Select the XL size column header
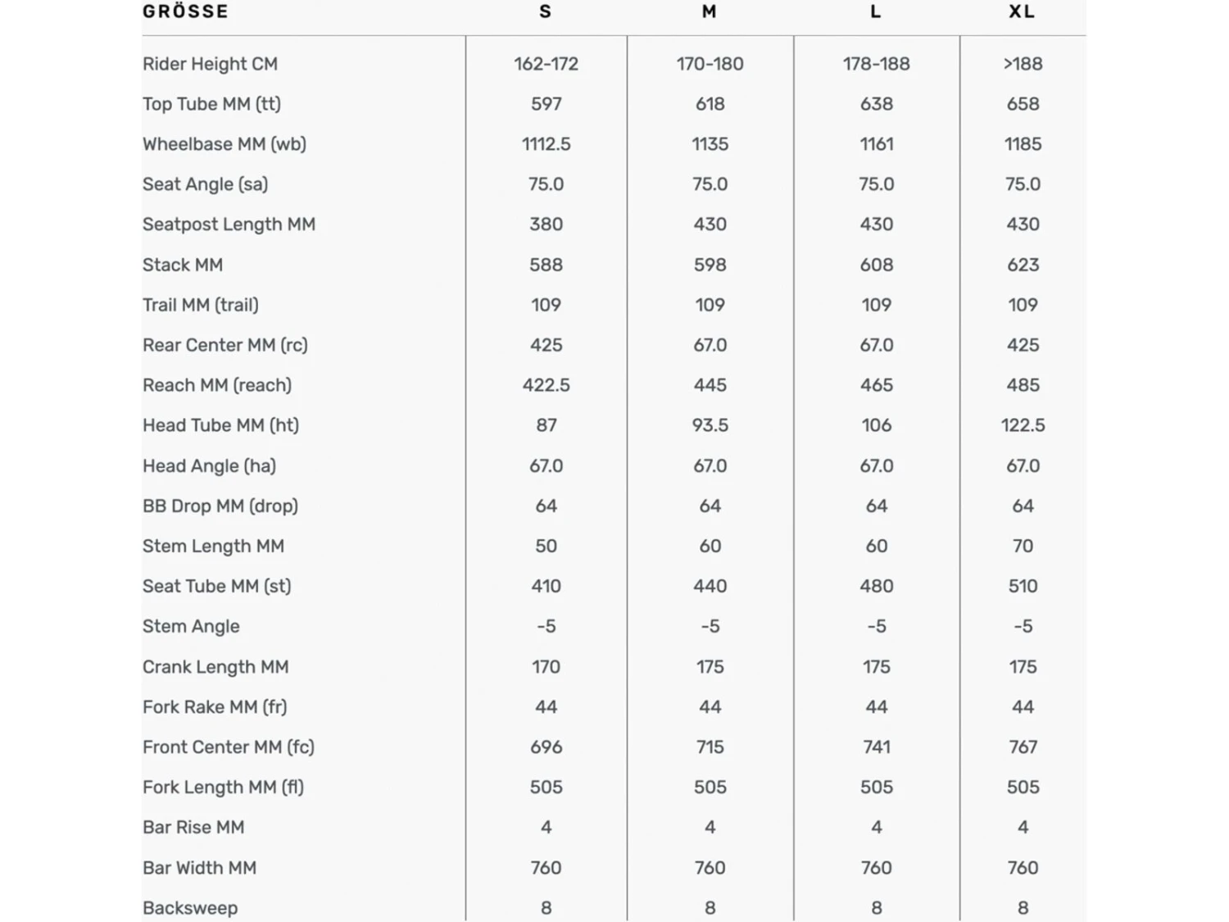Screen dimensions: 1229x922 [1022, 11]
